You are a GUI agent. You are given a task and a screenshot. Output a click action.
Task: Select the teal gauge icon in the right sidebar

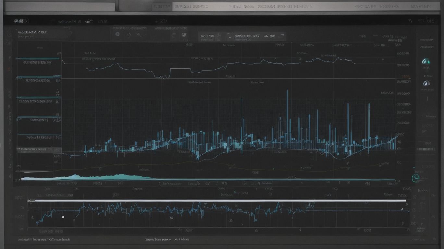pyautogui.click(x=425, y=61)
